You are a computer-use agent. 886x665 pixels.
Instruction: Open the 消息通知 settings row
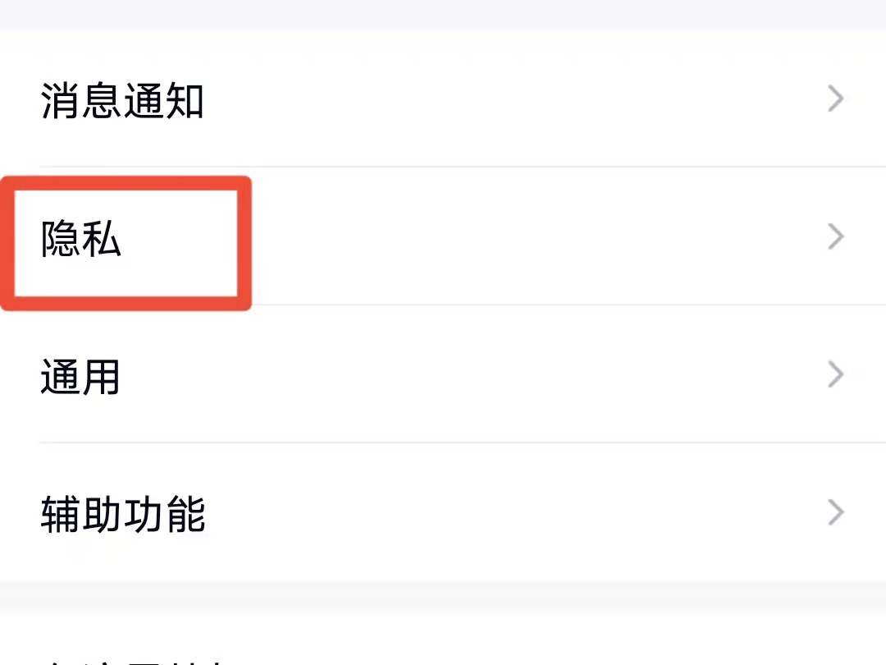[443, 99]
